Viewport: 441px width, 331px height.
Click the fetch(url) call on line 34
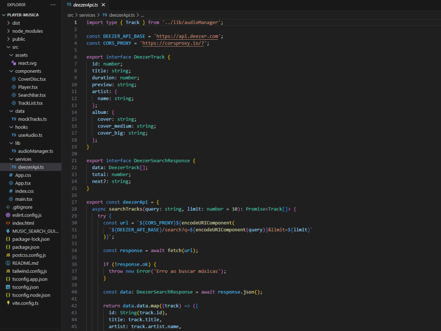pyautogui.click(x=181, y=251)
